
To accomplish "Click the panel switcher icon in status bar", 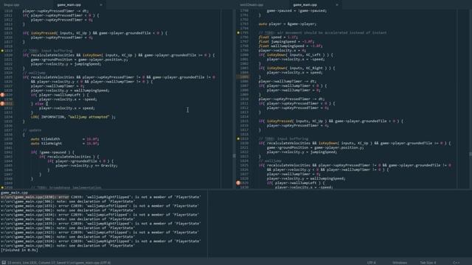I will pos(4,262).
